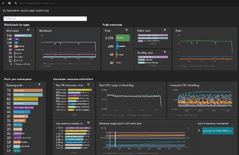
Task: Click the chat icon in top bar
Action: coord(9,3)
